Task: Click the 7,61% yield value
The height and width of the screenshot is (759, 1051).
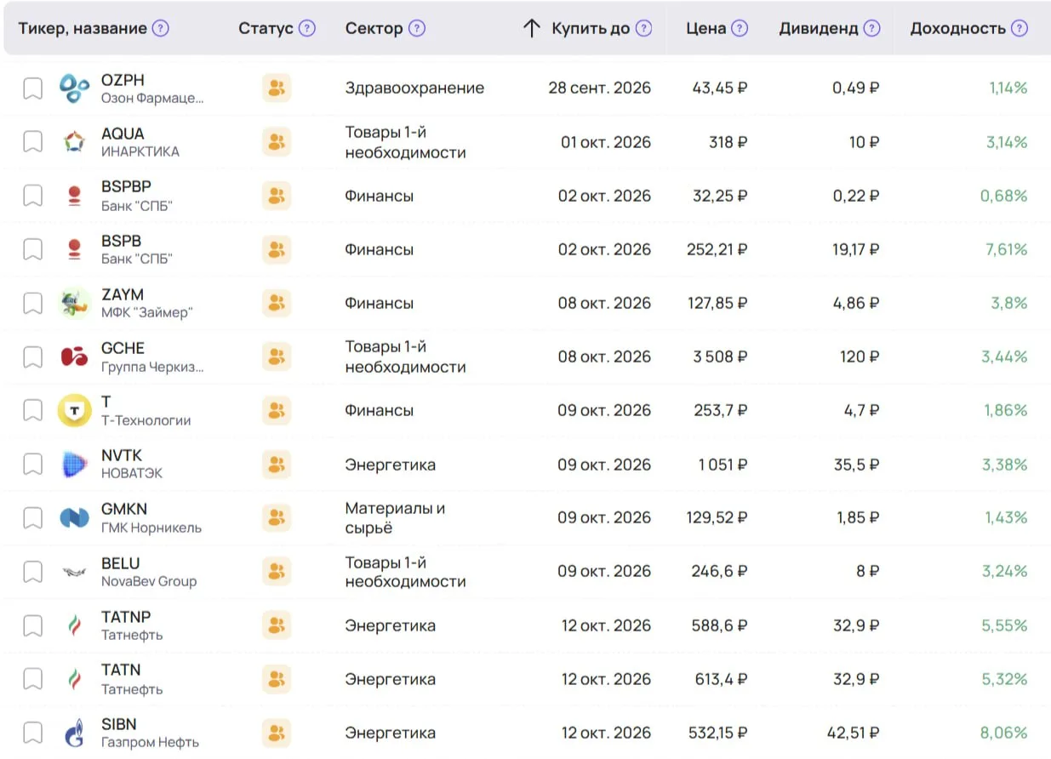Action: [x=1007, y=249]
